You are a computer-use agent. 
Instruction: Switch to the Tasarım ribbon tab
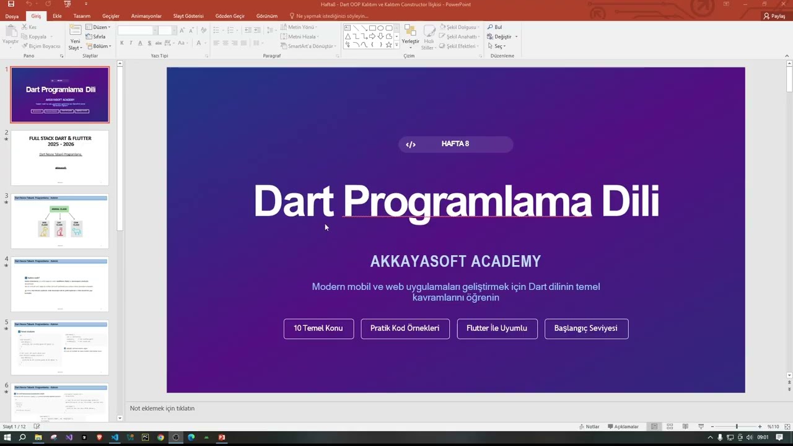click(x=82, y=16)
